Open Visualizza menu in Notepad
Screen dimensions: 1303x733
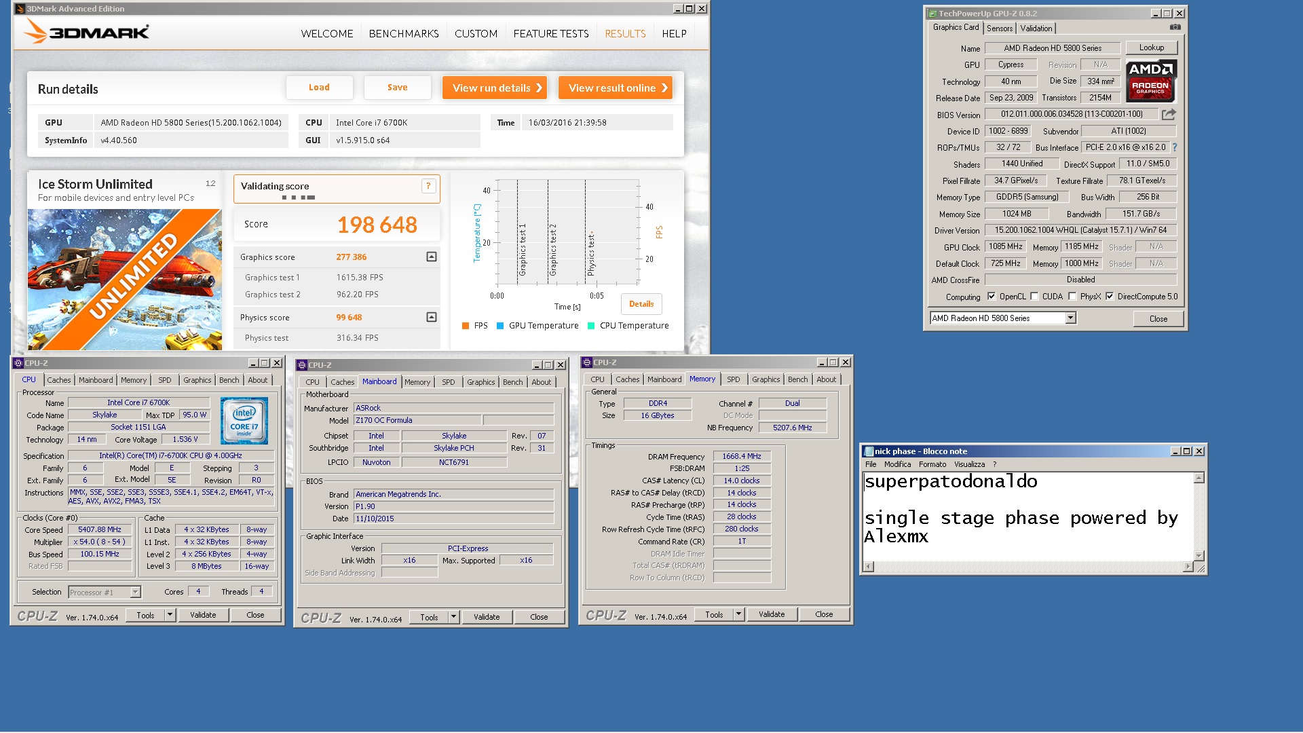[x=969, y=464]
